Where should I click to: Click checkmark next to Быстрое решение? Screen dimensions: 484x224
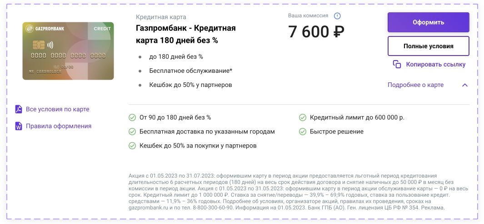pyautogui.click(x=303, y=132)
